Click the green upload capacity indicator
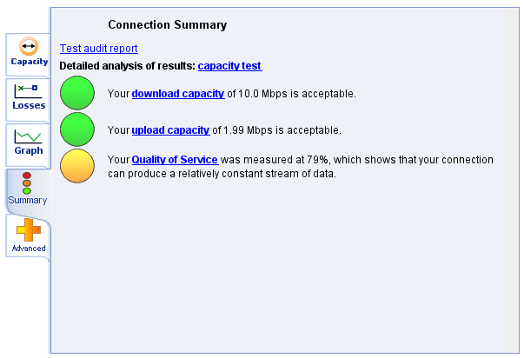The height and width of the screenshot is (358, 524). [77, 129]
